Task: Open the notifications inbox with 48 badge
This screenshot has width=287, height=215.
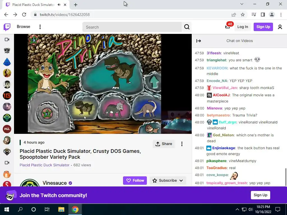Action: tap(228, 27)
